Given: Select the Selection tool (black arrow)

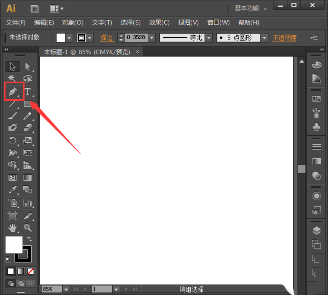Looking at the screenshot, I should [x=13, y=67].
